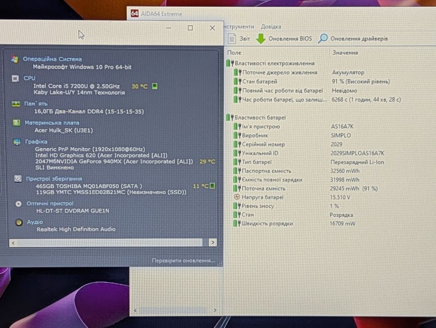Click the value 2029SIMPLOAS16A7K
436x328 pixels.
(x=358, y=153)
